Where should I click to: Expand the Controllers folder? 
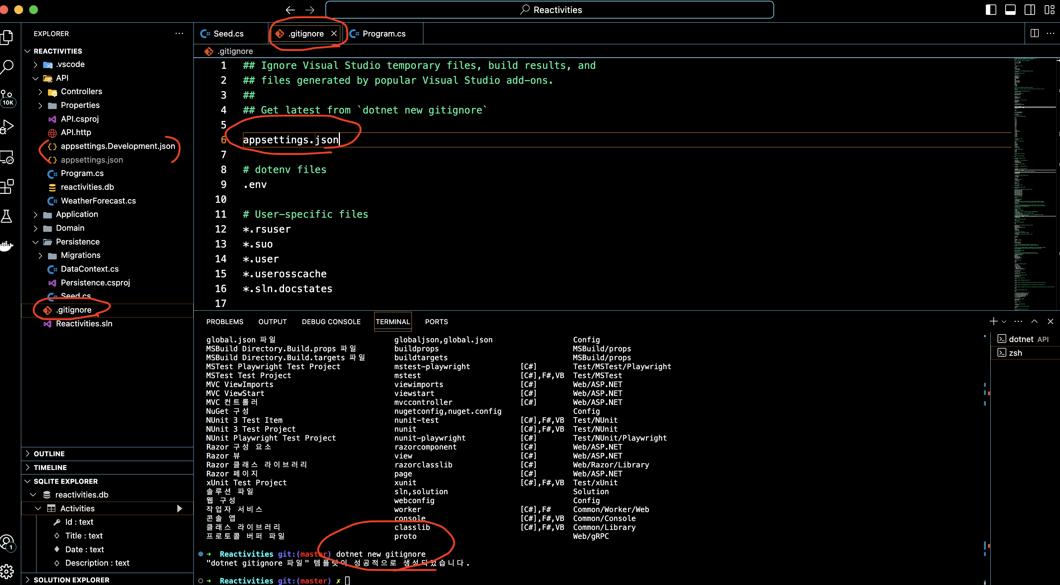click(x=82, y=92)
